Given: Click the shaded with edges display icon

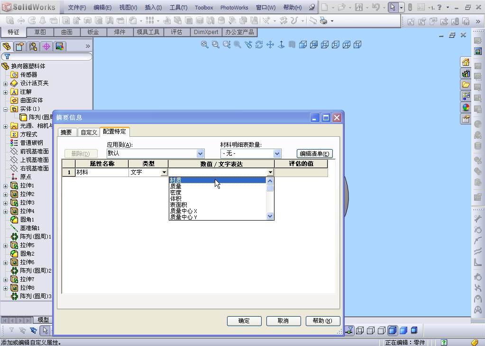Looking at the screenshot, I should coord(392,330).
